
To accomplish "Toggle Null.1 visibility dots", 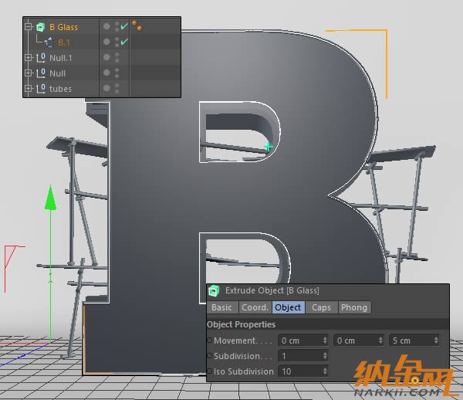I will click(x=117, y=57).
